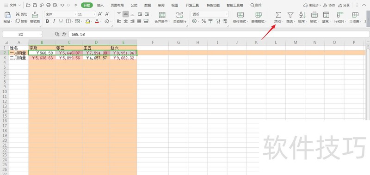This screenshot has height=175, width=370.
Task: Align text to top of cell
Action: tap(119, 14)
